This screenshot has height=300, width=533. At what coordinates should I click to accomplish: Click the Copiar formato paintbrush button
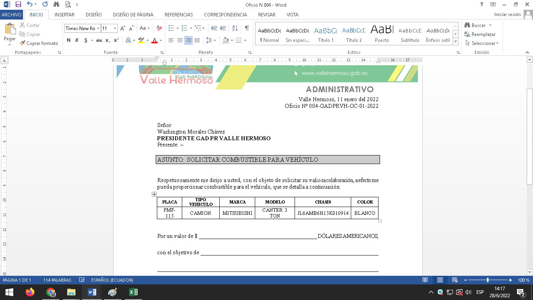(39, 43)
